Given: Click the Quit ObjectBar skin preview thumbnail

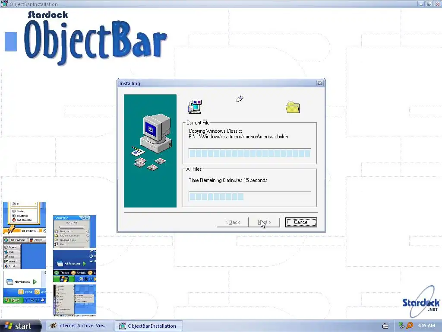Looking at the screenshot, I should pos(24,218).
